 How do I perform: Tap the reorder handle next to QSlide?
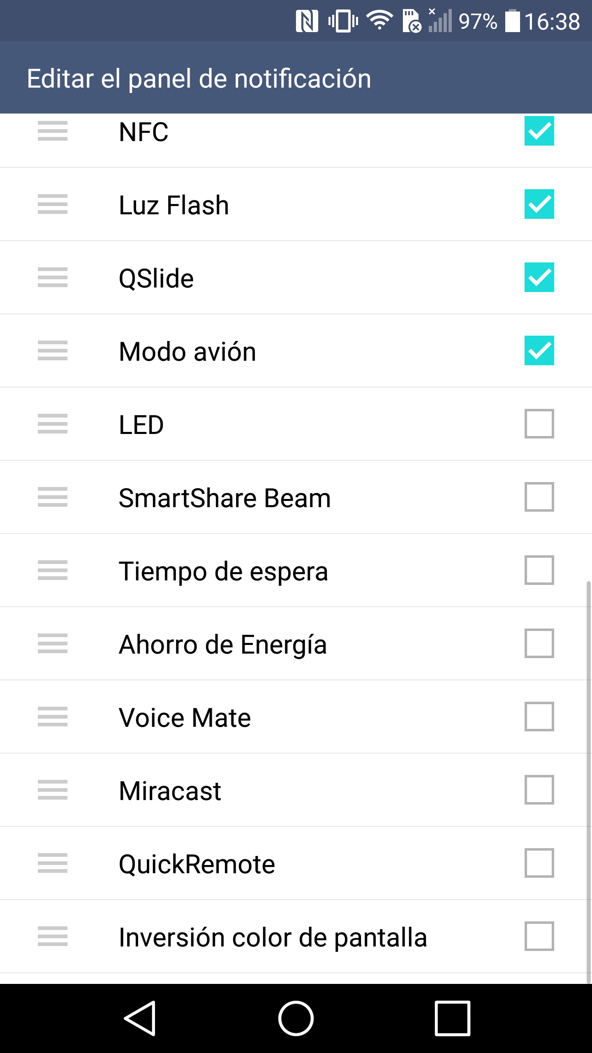click(x=53, y=278)
